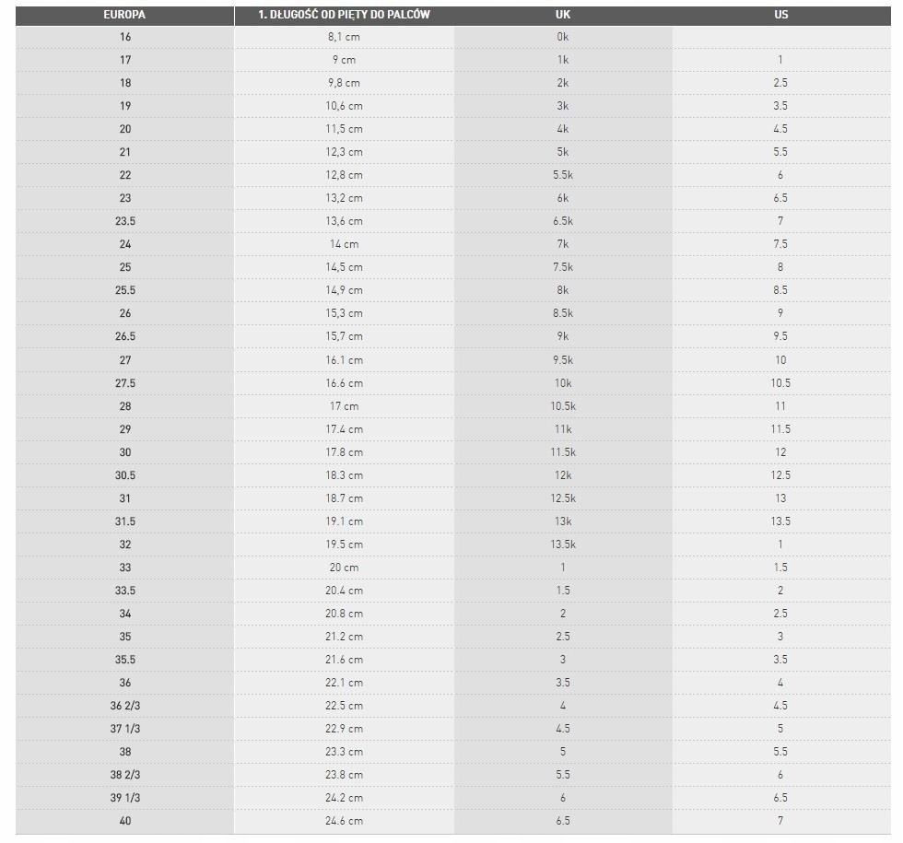Select European size 39 1/3 cell
903x843 pixels.
coord(125,798)
